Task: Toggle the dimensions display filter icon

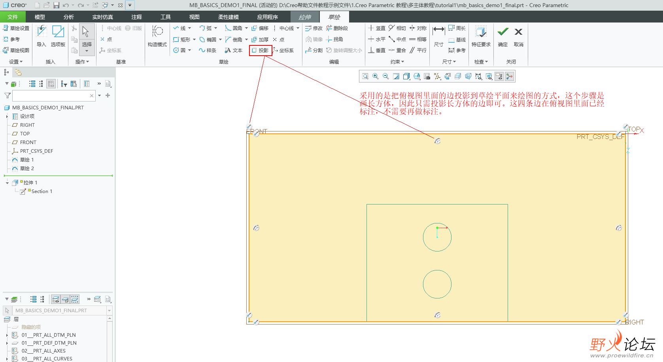Action: 479,76
